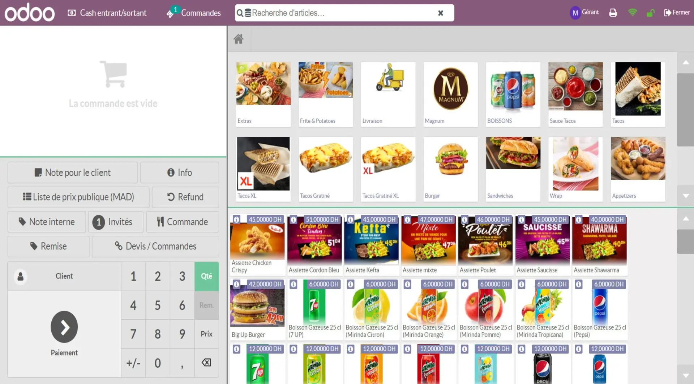Screen dimensions: 694x384
Task: Open info icon on Assiette Kefta
Action: [x=350, y=219]
